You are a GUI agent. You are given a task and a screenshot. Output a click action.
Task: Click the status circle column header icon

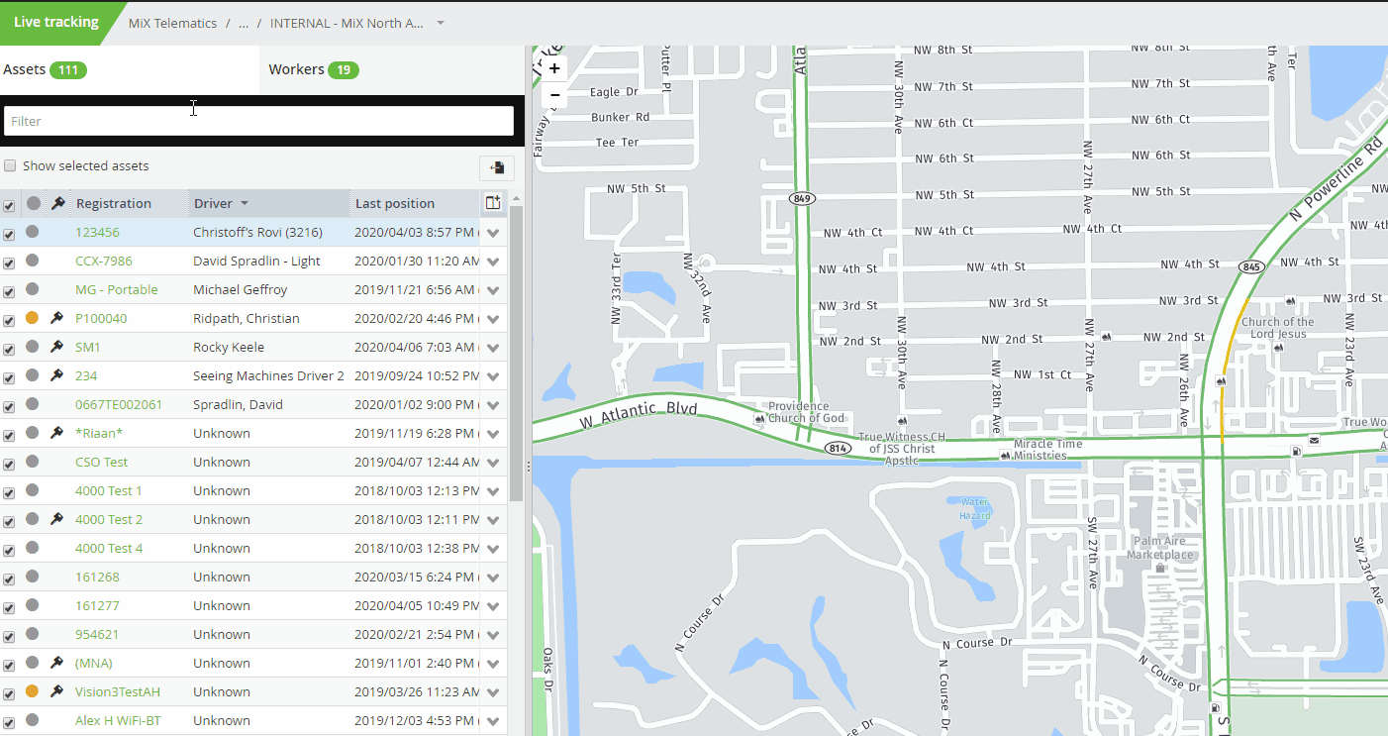(34, 203)
